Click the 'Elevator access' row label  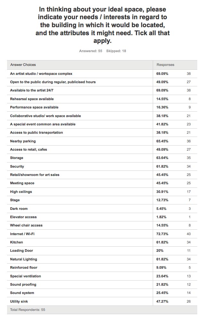(x=23, y=217)
